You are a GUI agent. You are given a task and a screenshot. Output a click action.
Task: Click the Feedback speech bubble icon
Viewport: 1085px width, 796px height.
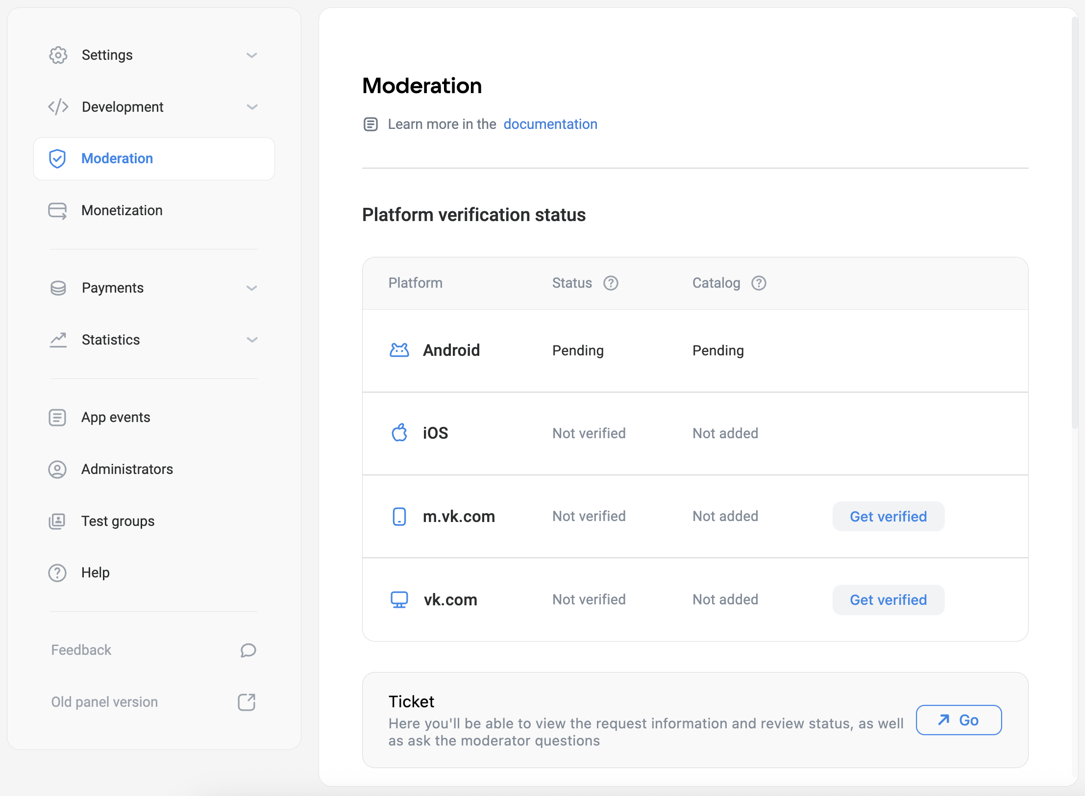point(248,650)
